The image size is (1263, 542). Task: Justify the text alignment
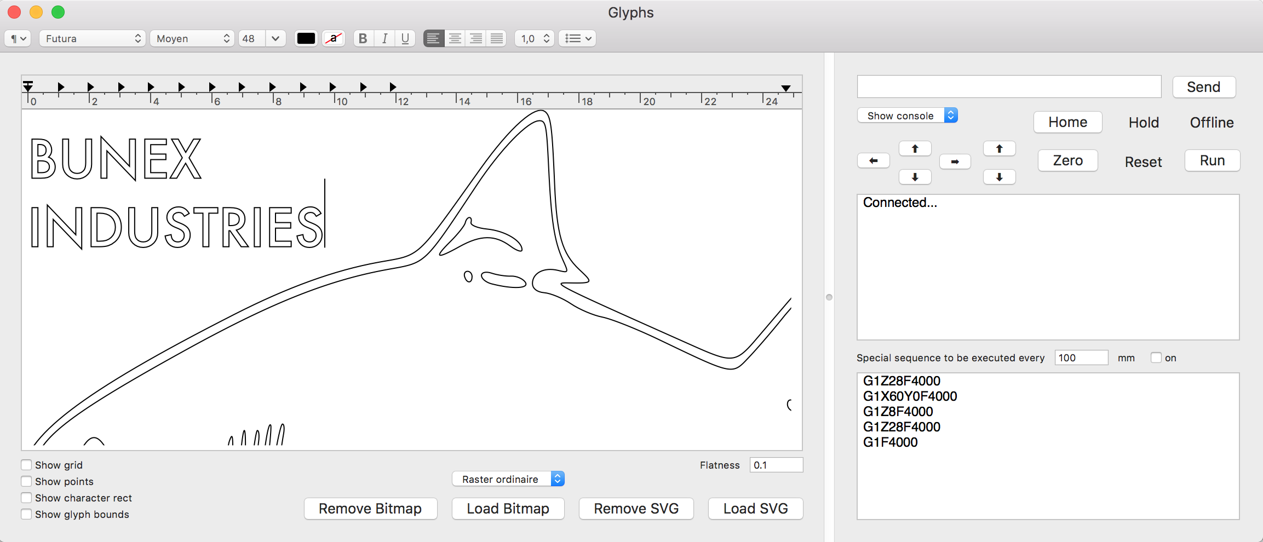click(497, 38)
